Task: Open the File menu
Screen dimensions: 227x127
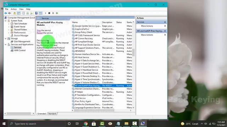Action: pos(7,9)
